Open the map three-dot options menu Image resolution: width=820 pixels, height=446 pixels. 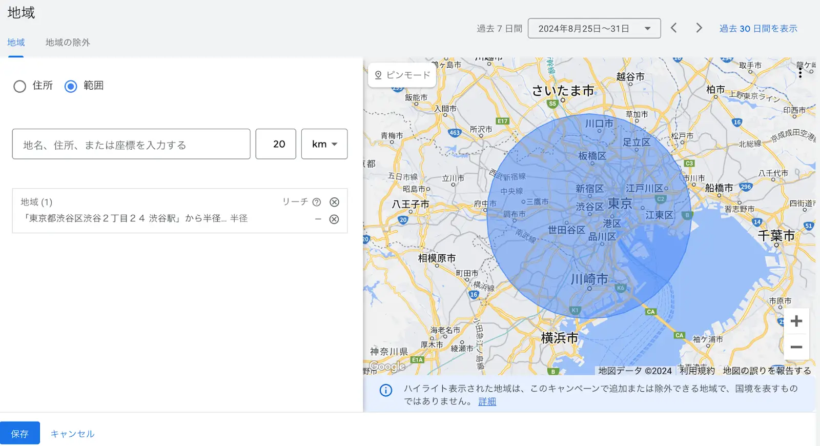[x=800, y=72]
